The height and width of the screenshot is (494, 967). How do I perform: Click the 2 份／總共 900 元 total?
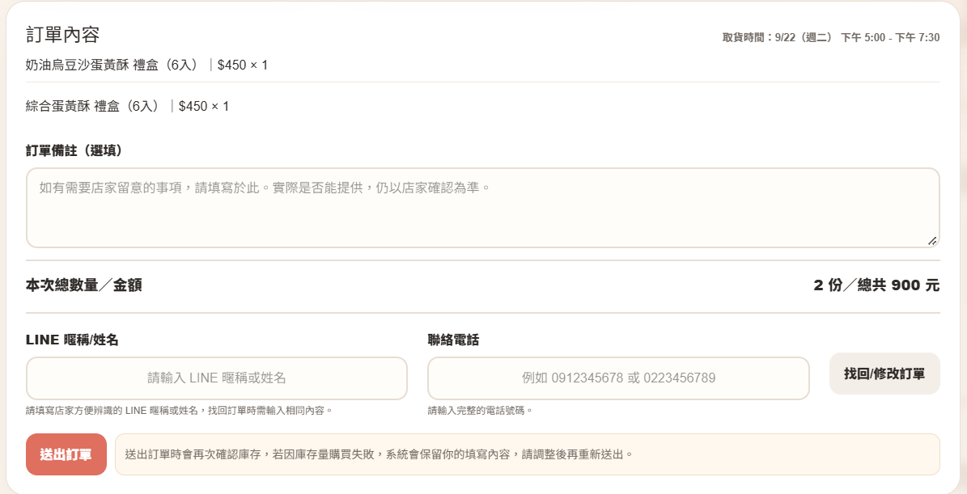tap(876, 285)
